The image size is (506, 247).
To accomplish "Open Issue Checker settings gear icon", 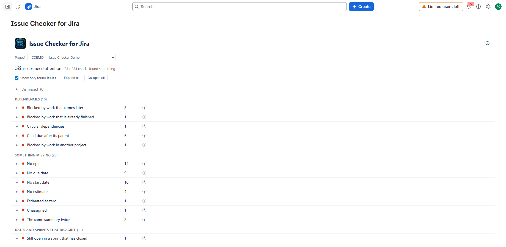I will point(488,43).
